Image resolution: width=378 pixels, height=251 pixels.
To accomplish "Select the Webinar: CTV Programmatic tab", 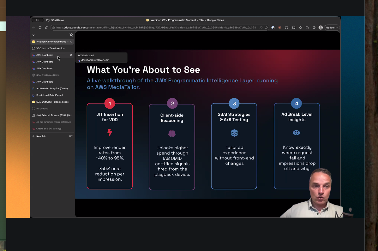I will [x=52, y=42].
